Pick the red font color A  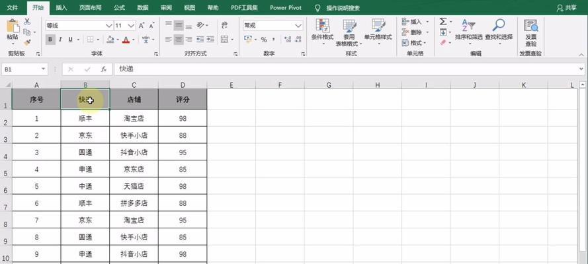point(126,39)
